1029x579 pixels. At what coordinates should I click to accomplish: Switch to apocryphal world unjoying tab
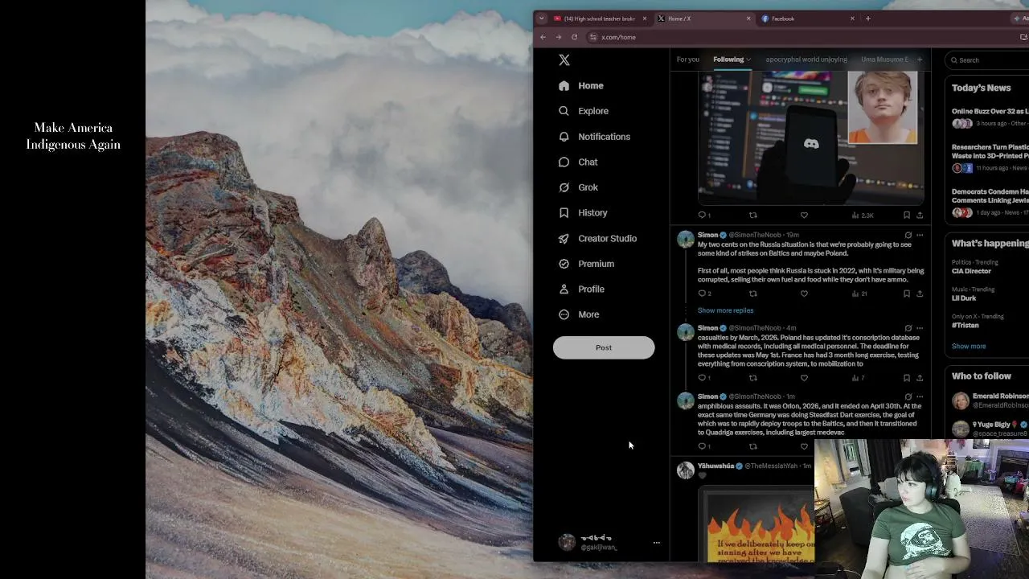pos(806,60)
